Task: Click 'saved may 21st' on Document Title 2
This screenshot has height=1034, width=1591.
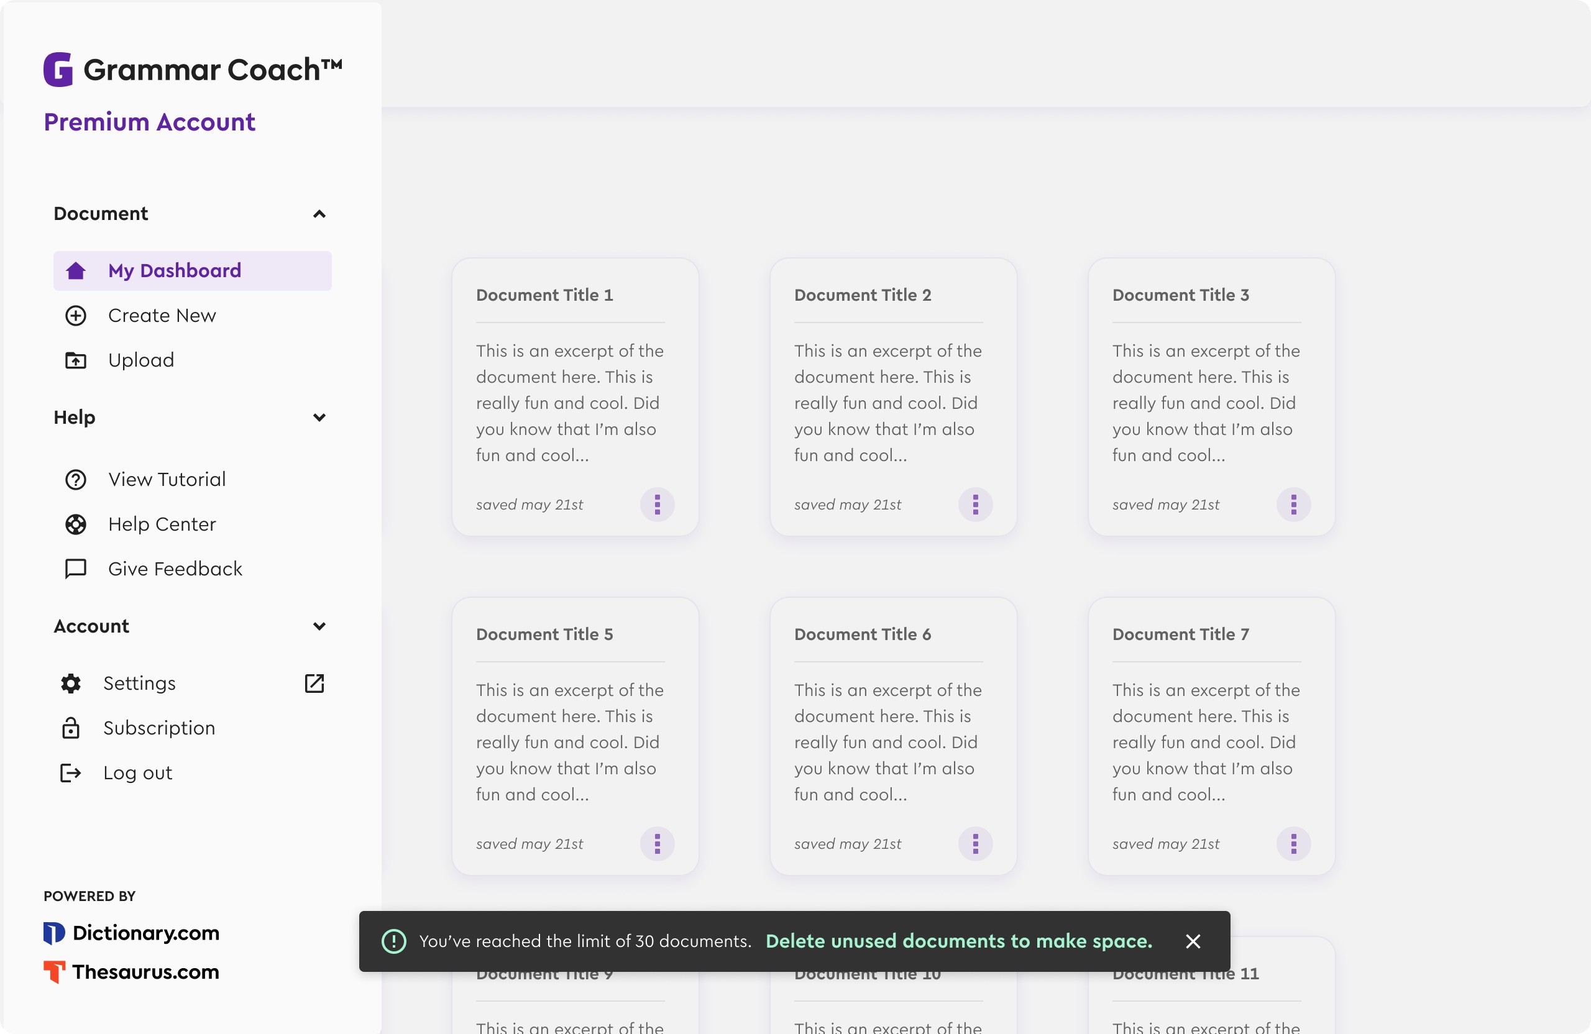Action: pyautogui.click(x=848, y=505)
